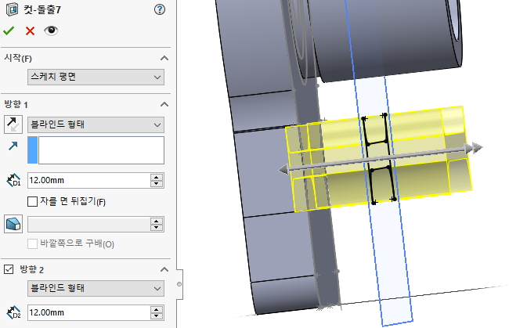Increase D2 depth with up spinner
509x328 pixels.
tap(157, 309)
